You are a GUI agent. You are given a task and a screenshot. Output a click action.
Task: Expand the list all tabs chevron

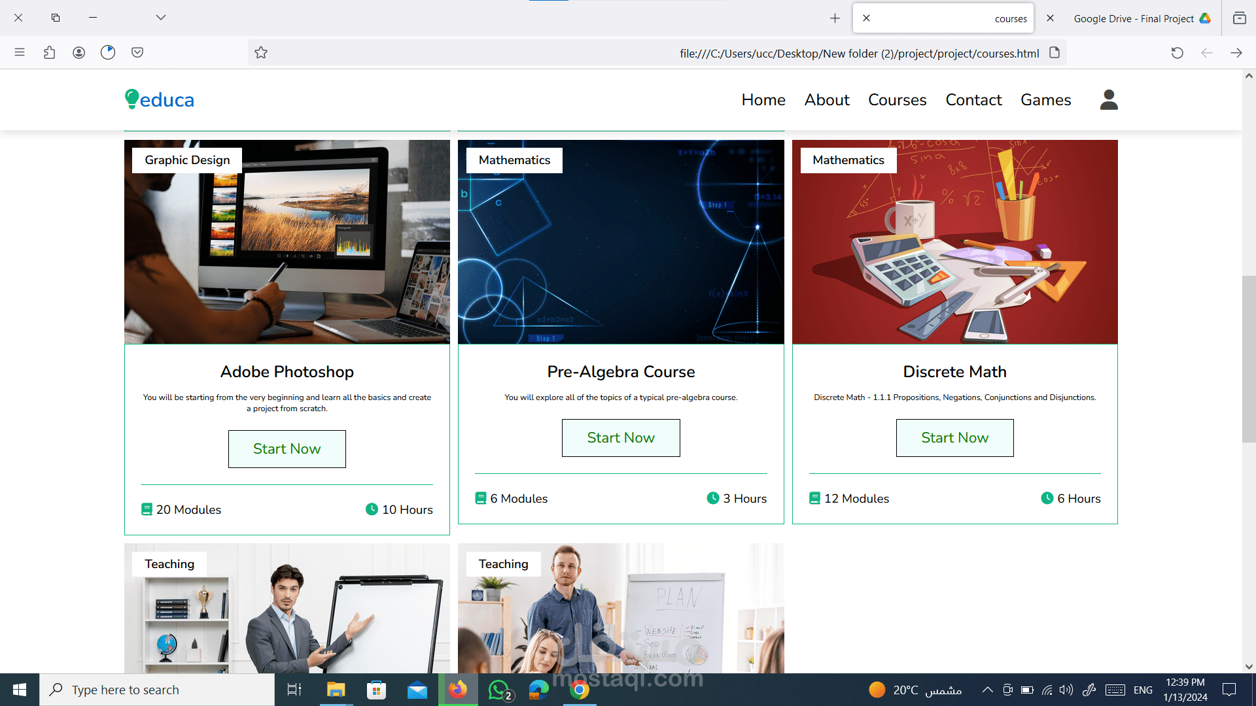pyautogui.click(x=161, y=18)
